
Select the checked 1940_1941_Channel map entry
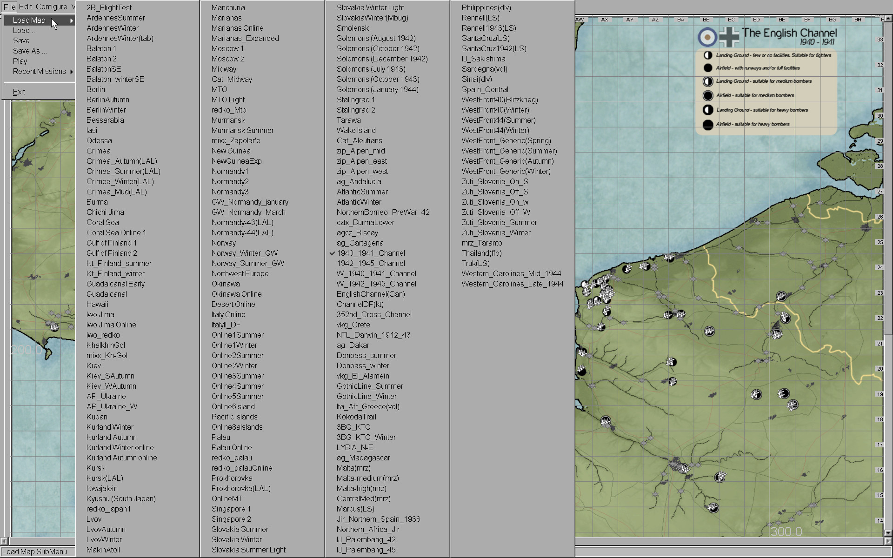pyautogui.click(x=371, y=253)
